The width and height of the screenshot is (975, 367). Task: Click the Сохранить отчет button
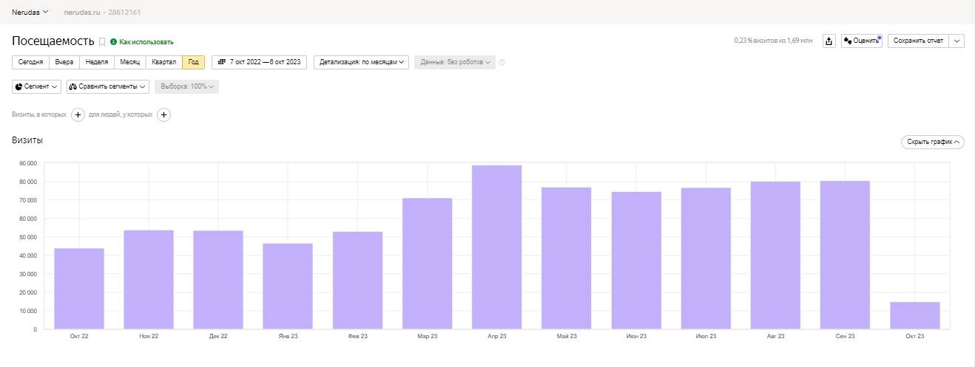coord(918,41)
